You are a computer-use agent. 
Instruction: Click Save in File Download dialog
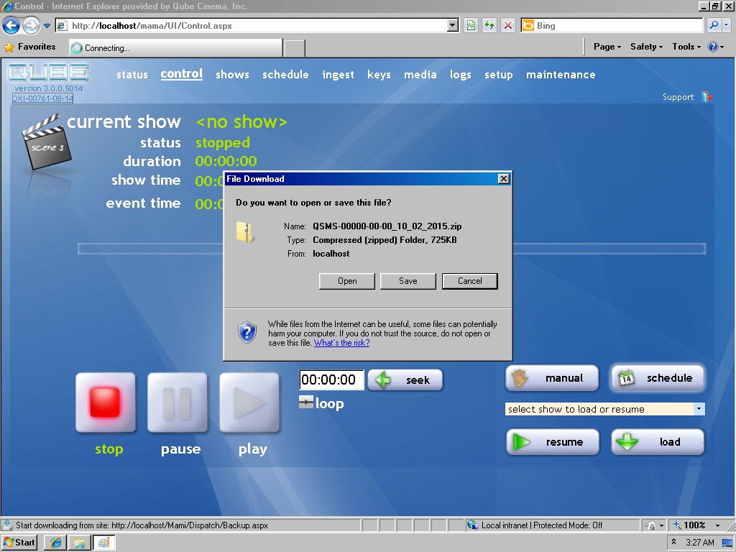pos(408,281)
